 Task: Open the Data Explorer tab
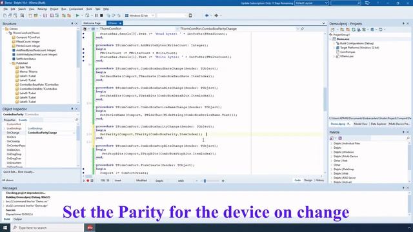click(378, 124)
